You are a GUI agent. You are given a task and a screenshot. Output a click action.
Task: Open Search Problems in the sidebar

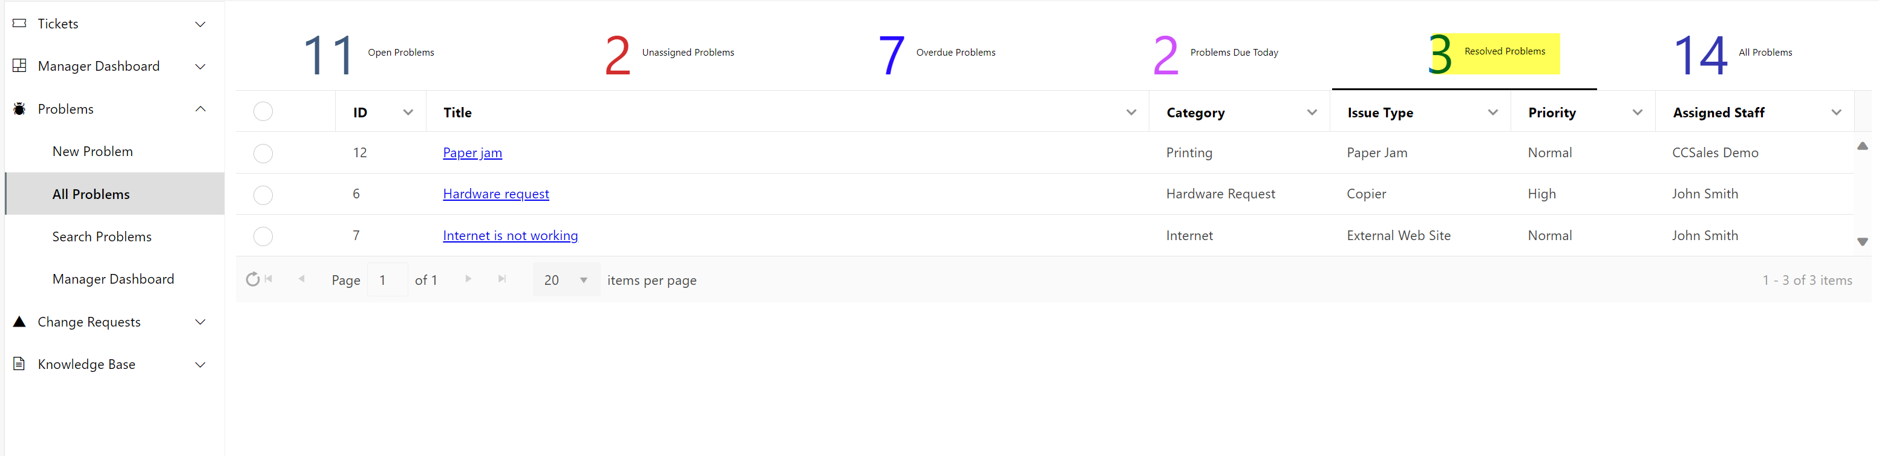102,236
